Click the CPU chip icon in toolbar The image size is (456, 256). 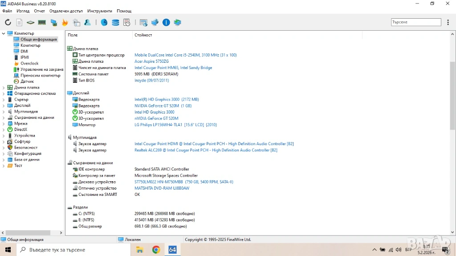point(30,22)
